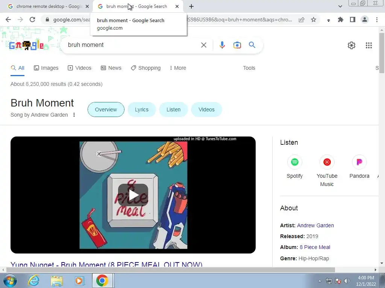View site lock information icon

click(47, 19)
